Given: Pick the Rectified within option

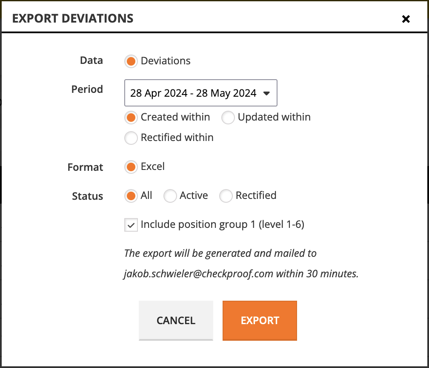Looking at the screenshot, I should click(131, 138).
